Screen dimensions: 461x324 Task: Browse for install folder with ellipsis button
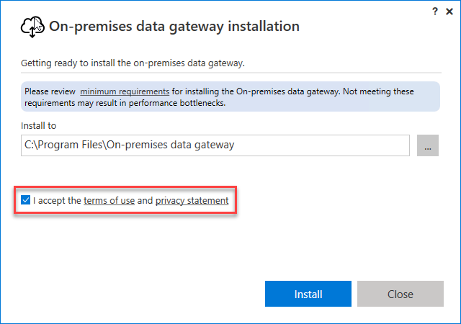tap(428, 145)
